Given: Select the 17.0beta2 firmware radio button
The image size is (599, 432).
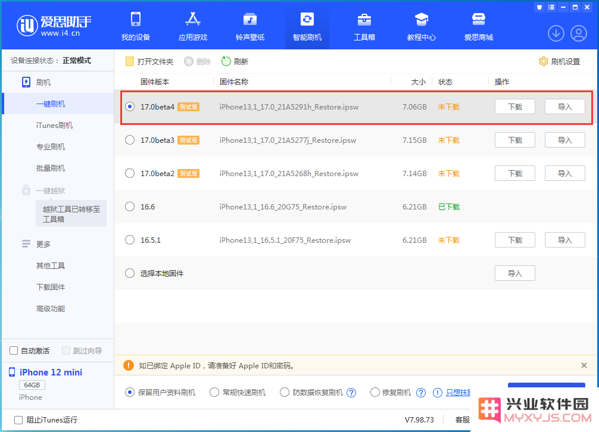Looking at the screenshot, I should click(x=130, y=173).
